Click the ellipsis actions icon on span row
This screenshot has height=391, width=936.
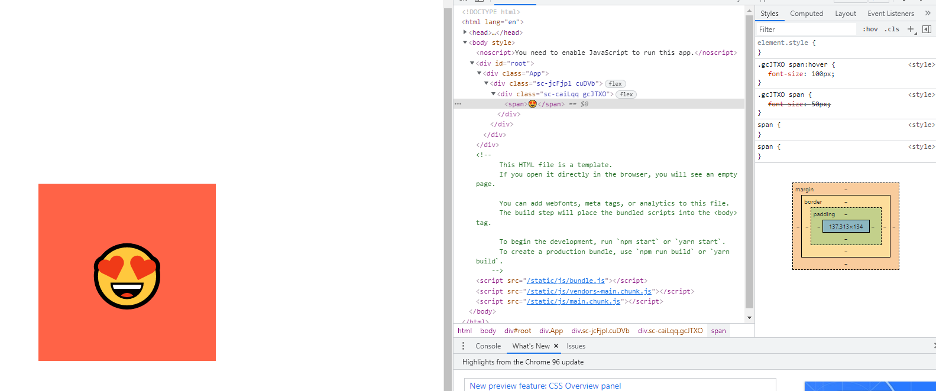coord(458,104)
